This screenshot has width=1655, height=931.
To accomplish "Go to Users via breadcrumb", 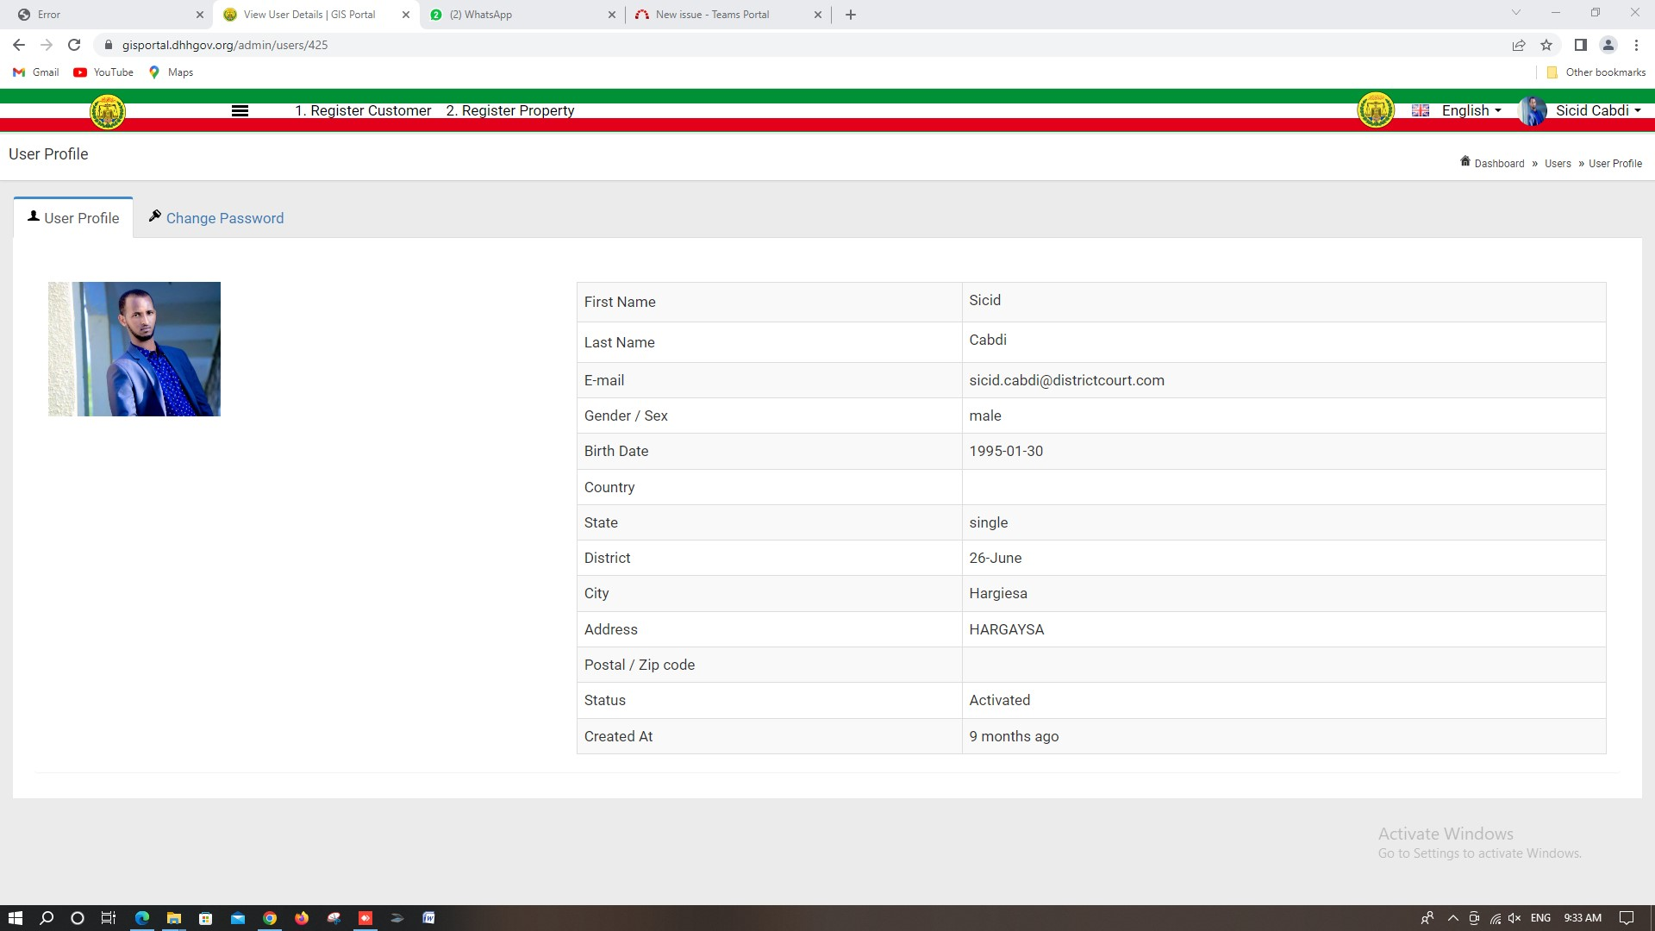I will 1558,163.
